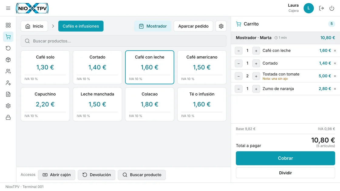Viewport: 340px width, 191px height.
Task: Open the products box icon in sidebar
Action: click(8, 60)
